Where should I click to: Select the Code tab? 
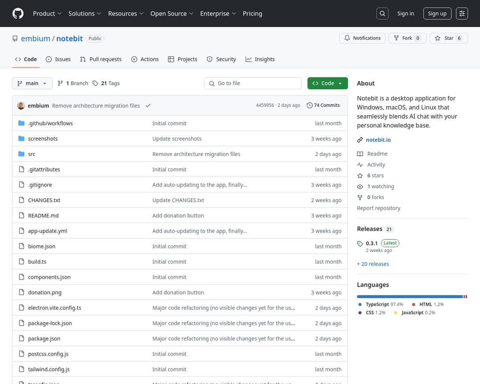tap(26, 59)
